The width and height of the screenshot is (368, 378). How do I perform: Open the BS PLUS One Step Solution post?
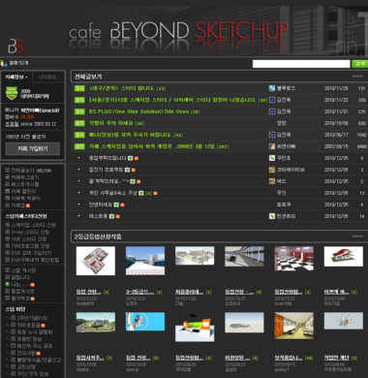140,111
